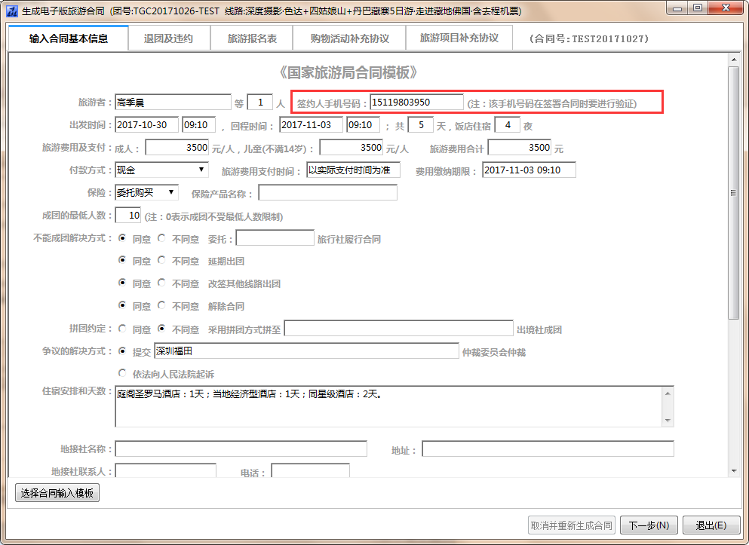The height and width of the screenshot is (545, 749).
Task: Choose 不同意 for 拼团约定
Action: point(162,329)
